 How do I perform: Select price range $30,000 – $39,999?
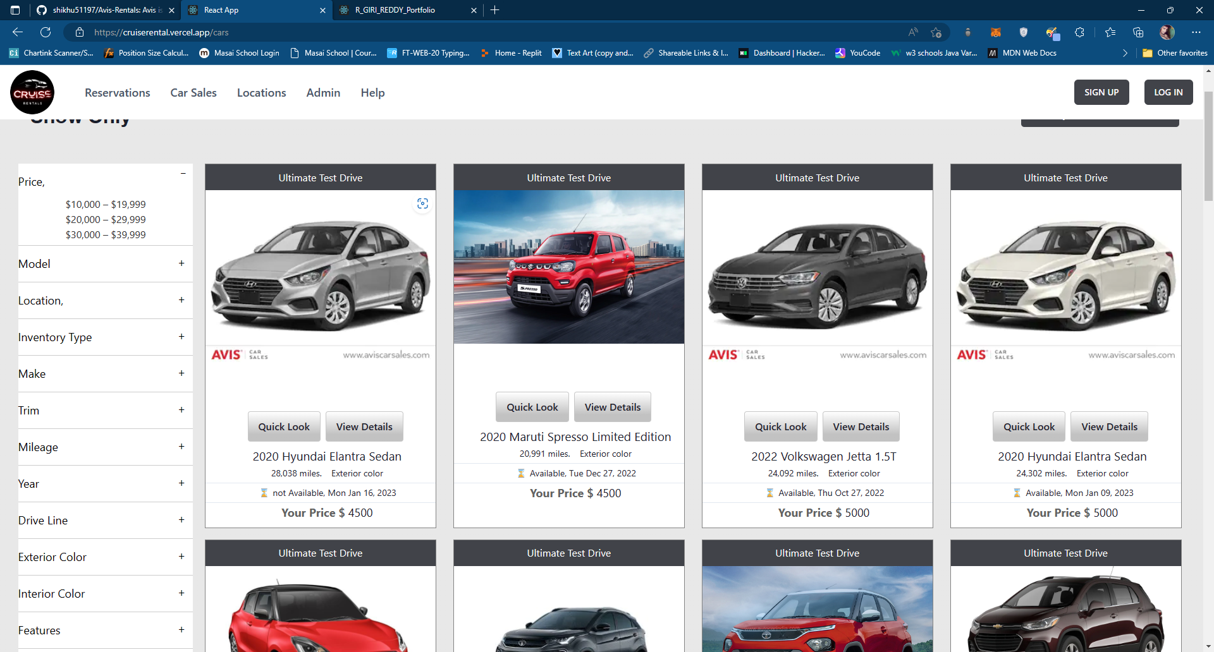(106, 234)
